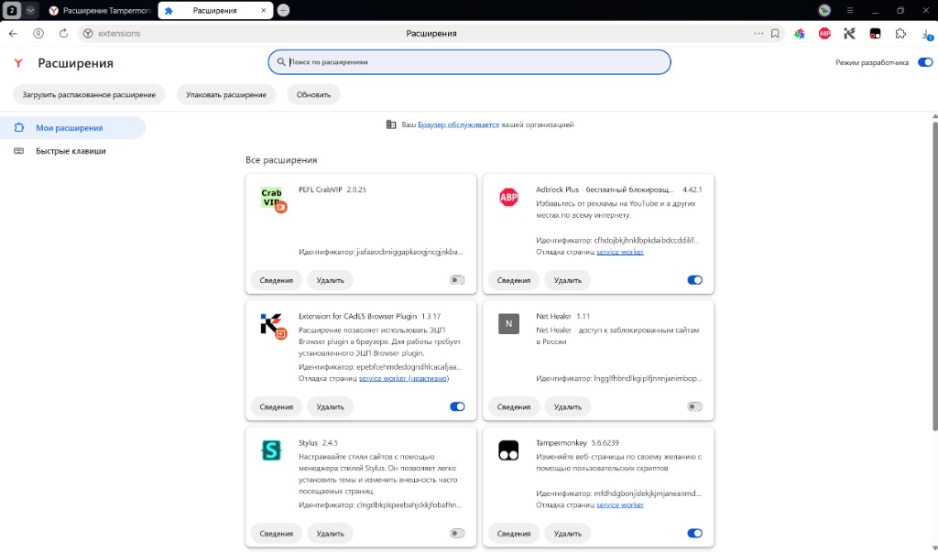
Task: Click the Tampermonkey toolbar icon
Action: [875, 34]
